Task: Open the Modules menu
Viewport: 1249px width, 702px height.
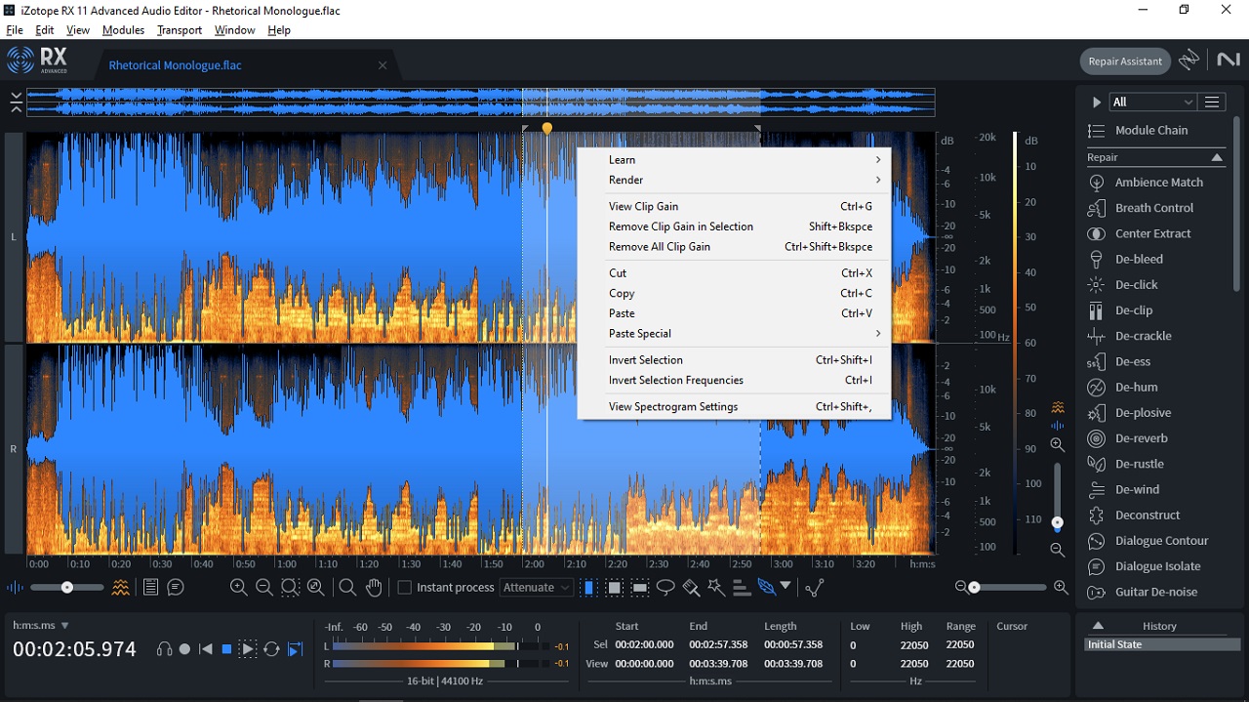Action: (x=123, y=30)
